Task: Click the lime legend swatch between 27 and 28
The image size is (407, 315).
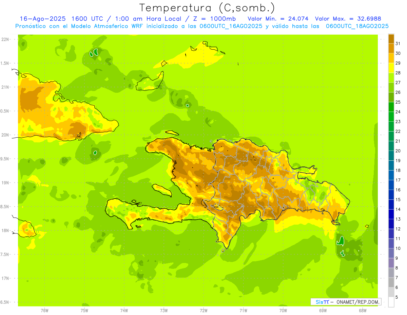Action: 391,77
